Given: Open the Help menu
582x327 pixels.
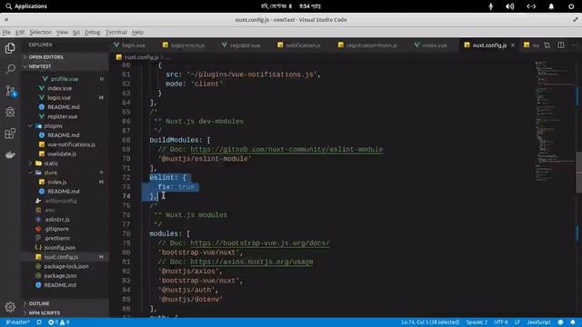Looking at the screenshot, I should coord(137,33).
